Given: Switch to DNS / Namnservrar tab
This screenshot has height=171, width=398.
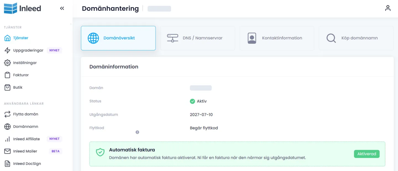Looking at the screenshot, I should click(x=198, y=38).
